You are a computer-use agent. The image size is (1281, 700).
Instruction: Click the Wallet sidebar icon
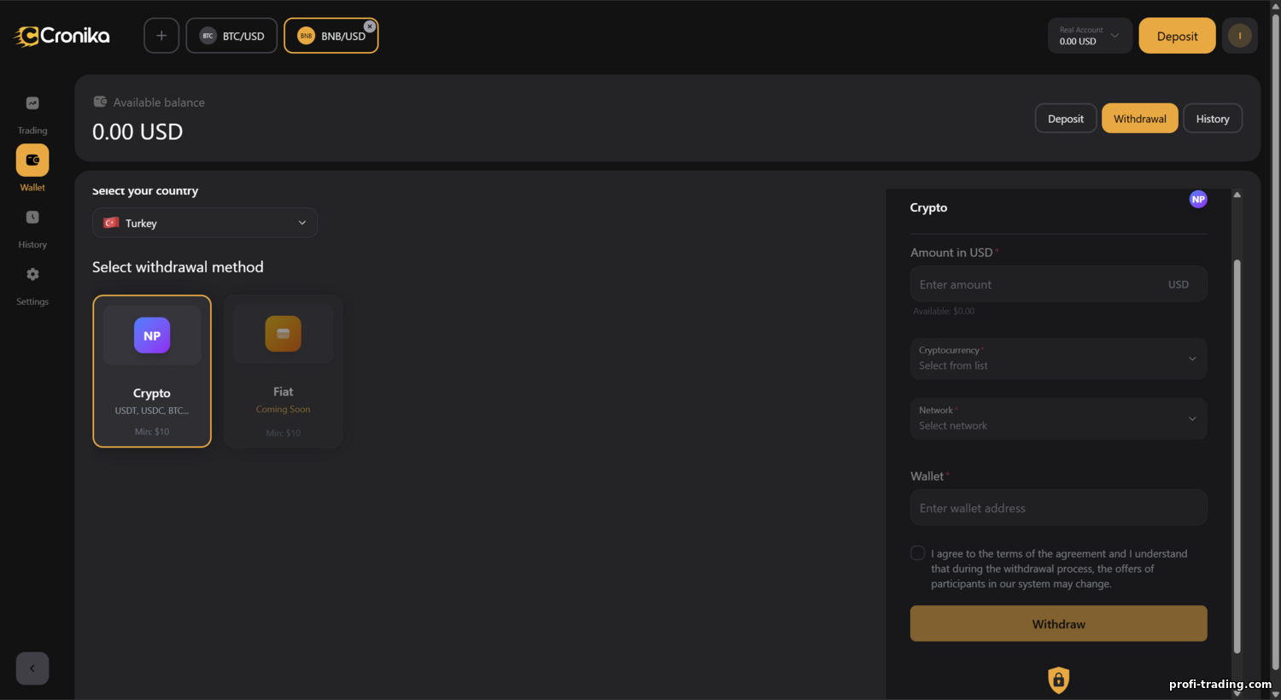coord(32,160)
